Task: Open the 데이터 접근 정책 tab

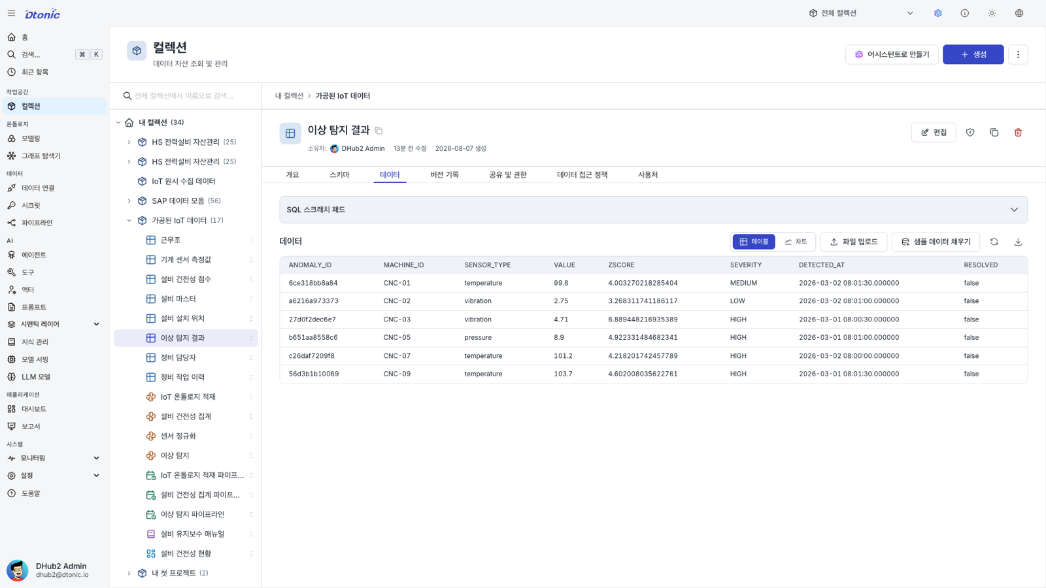Action: pyautogui.click(x=582, y=175)
